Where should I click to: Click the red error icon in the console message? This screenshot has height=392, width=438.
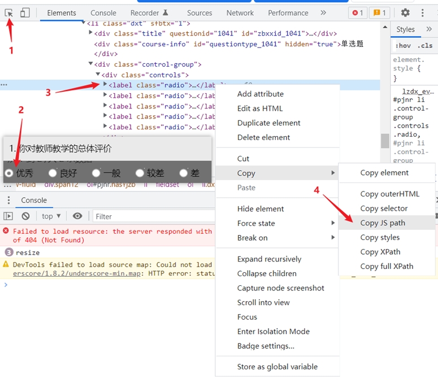pyautogui.click(x=6, y=231)
